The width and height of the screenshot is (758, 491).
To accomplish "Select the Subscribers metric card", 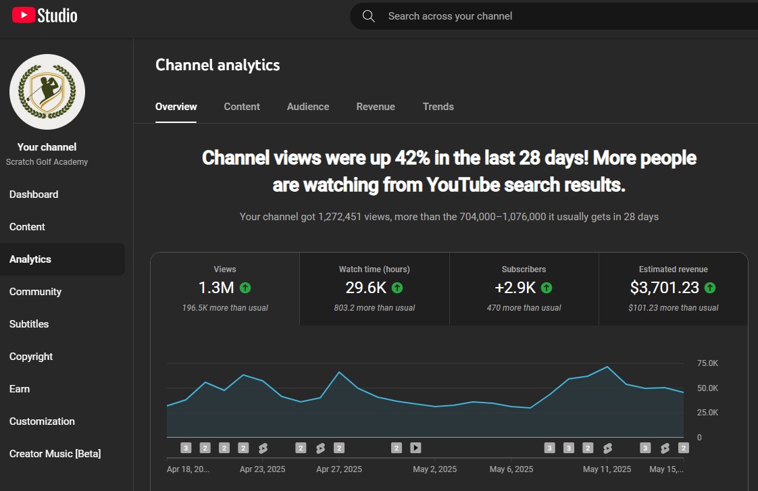I will 524,289.
